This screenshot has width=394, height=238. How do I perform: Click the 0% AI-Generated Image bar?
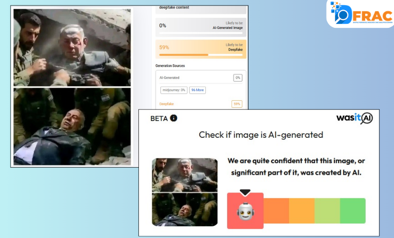pyautogui.click(x=201, y=33)
